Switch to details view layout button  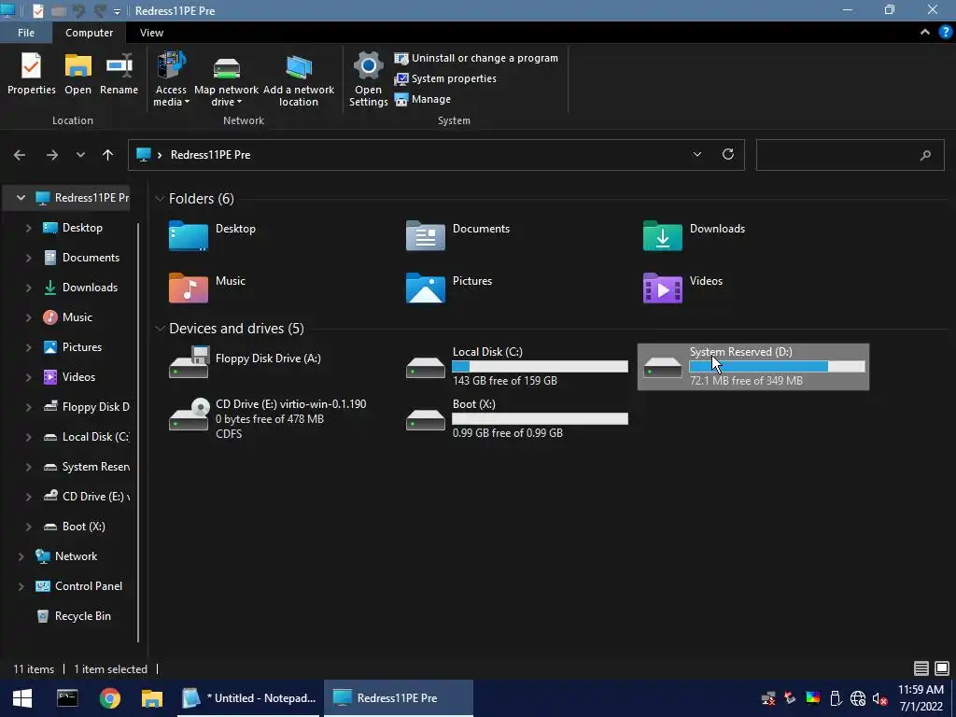coord(921,668)
